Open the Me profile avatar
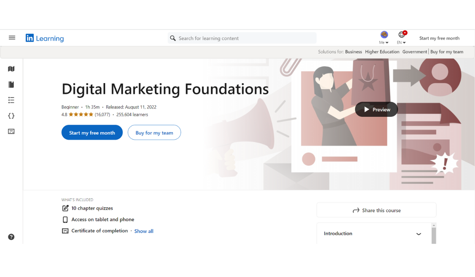Image resolution: width=475 pixels, height=277 pixels. tap(384, 35)
